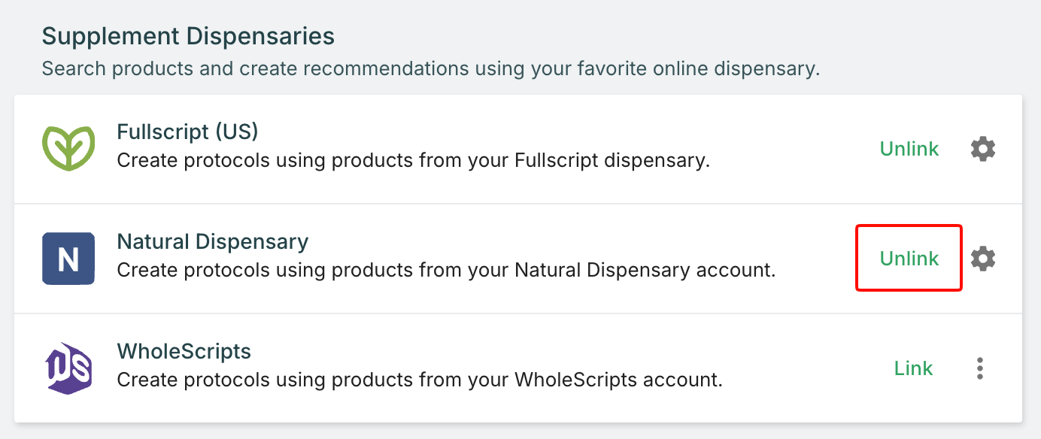
Task: Click empty space in Fullscript row
Action: (x=790, y=149)
